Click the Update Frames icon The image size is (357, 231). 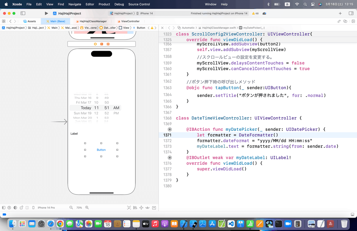tap(129, 208)
